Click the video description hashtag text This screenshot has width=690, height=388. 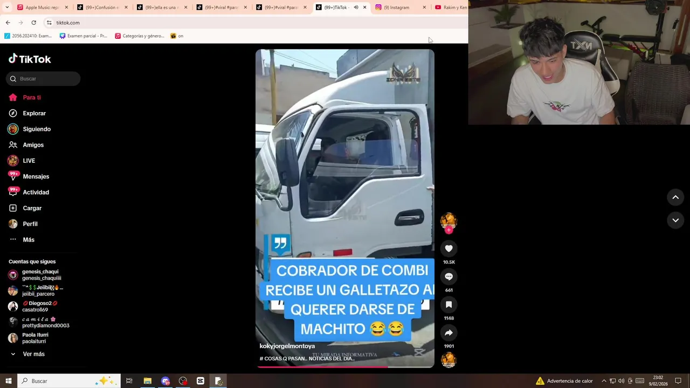[307, 358]
